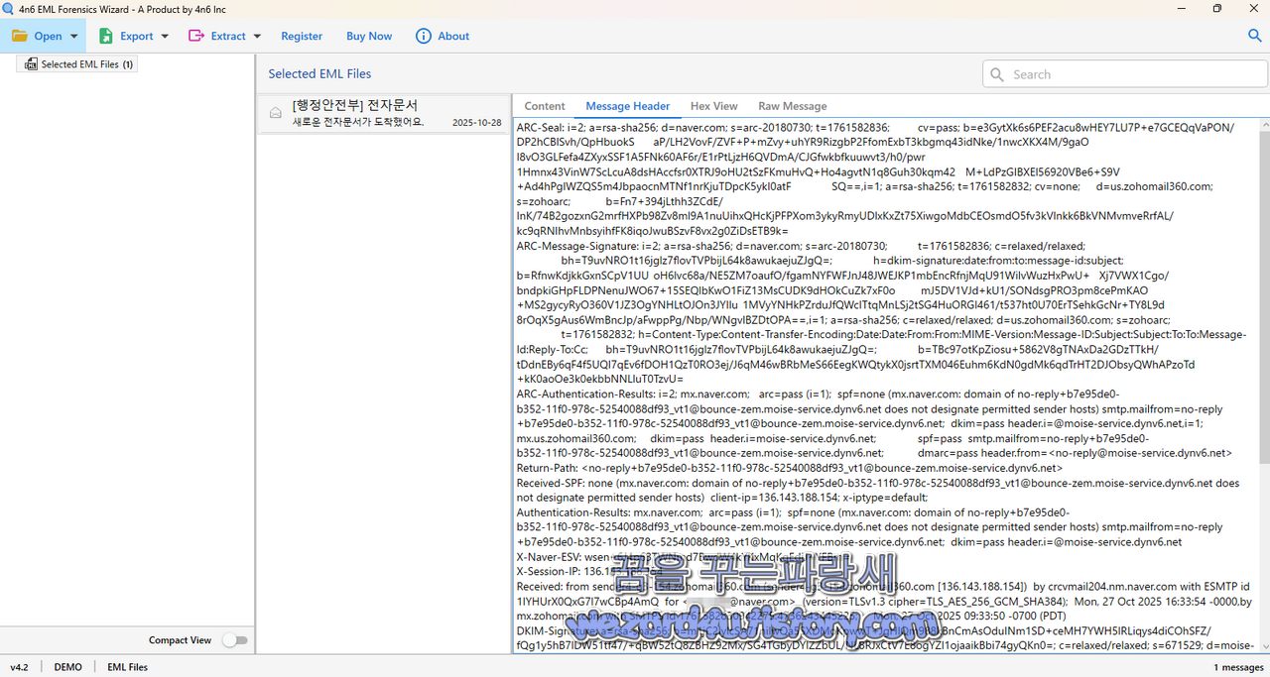This screenshot has width=1270, height=677.
Task: Click the EML file icon in tree
Action: [31, 64]
